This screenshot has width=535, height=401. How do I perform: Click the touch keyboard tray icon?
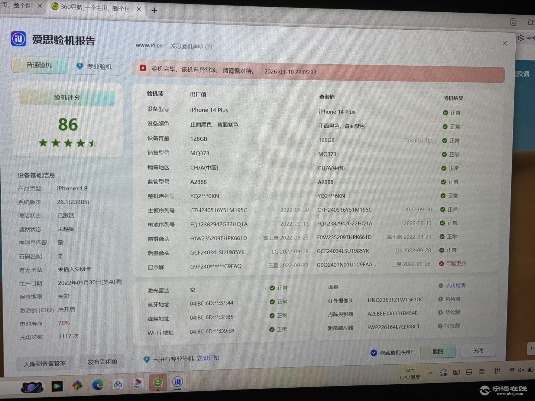[456, 372]
